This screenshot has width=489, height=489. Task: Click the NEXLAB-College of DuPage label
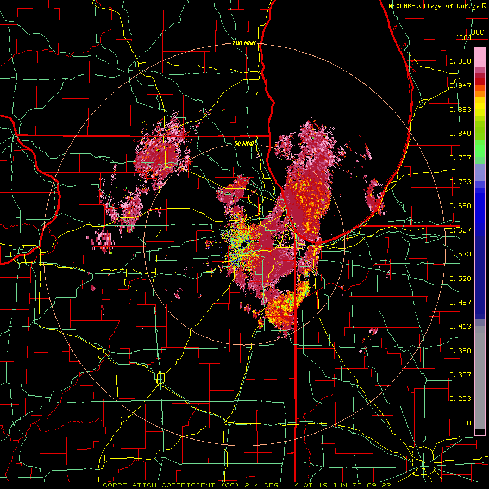click(x=435, y=6)
